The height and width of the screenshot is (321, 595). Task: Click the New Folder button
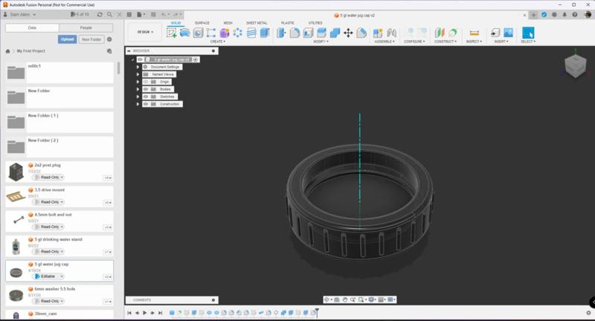(x=91, y=39)
